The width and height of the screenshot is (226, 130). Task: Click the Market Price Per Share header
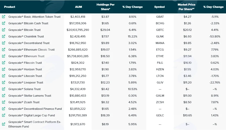coord(186,7)
